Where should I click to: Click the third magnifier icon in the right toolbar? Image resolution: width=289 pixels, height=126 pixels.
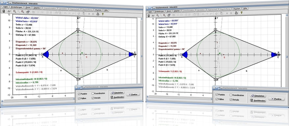(165, 15)
